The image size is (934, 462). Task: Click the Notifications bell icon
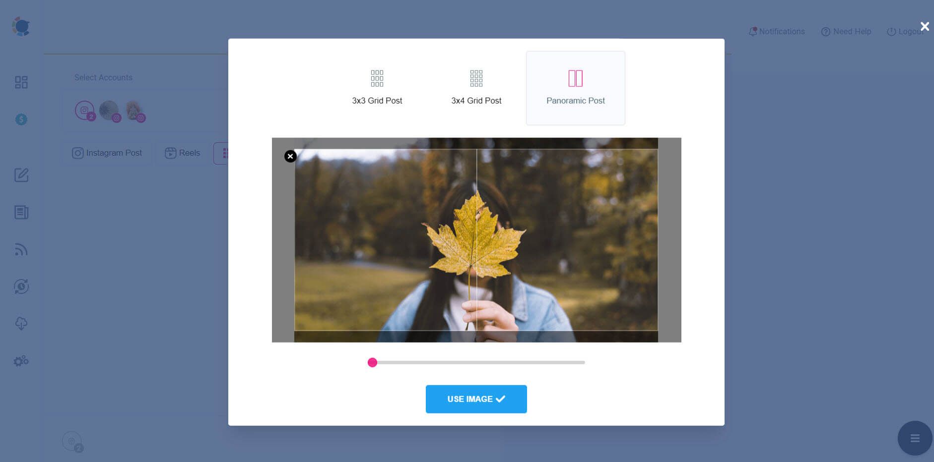pos(752,31)
